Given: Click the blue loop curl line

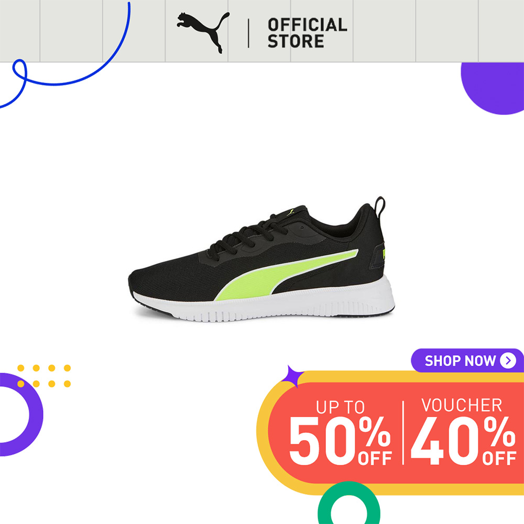Looking at the screenshot, I should coord(65,55).
